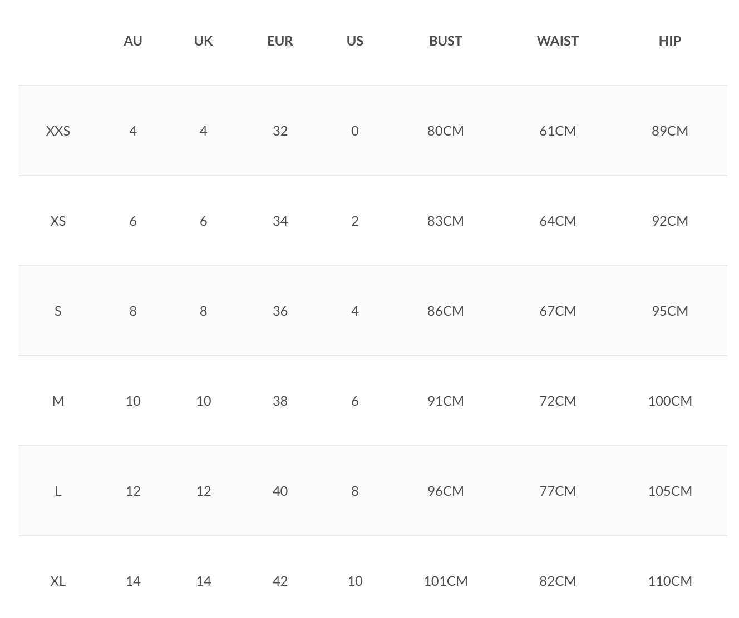The image size is (739, 618).
Task: Click the EUR 38 size cell
Action: click(x=280, y=401)
